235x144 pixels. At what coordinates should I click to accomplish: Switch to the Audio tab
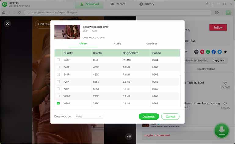(117, 44)
